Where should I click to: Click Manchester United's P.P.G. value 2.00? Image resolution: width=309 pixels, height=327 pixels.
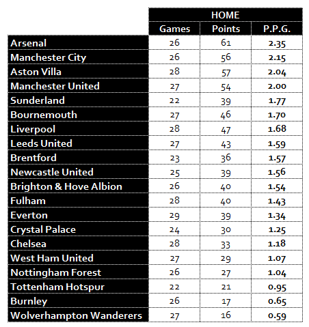tap(277, 86)
